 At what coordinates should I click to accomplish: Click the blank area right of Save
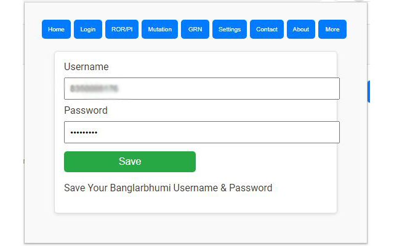click(265, 162)
